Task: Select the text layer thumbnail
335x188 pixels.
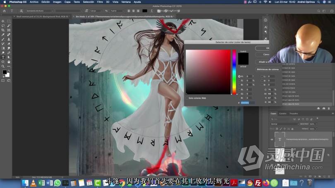Action: (x=280, y=140)
